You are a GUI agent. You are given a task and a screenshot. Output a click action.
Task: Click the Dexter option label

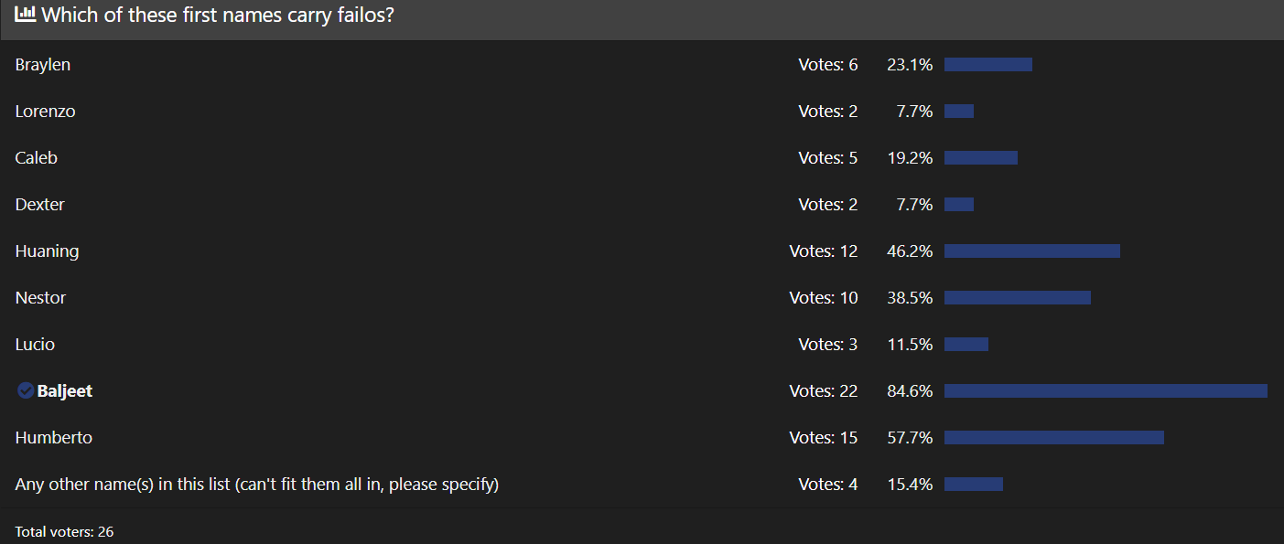click(x=40, y=205)
